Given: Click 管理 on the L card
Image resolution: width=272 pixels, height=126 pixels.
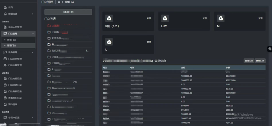Looking at the screenshot, I should coord(149,42).
